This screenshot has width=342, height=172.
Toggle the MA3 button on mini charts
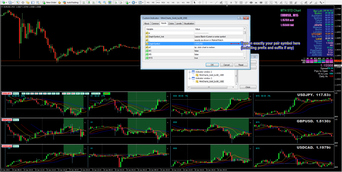pos(73,93)
